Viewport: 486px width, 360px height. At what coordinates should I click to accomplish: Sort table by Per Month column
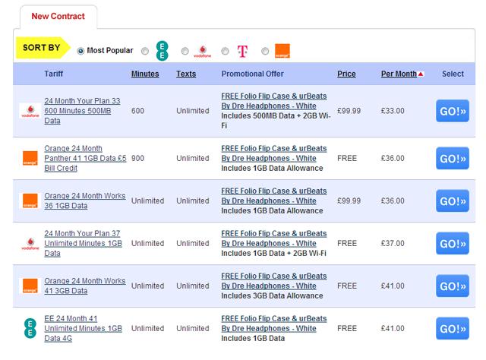click(399, 74)
